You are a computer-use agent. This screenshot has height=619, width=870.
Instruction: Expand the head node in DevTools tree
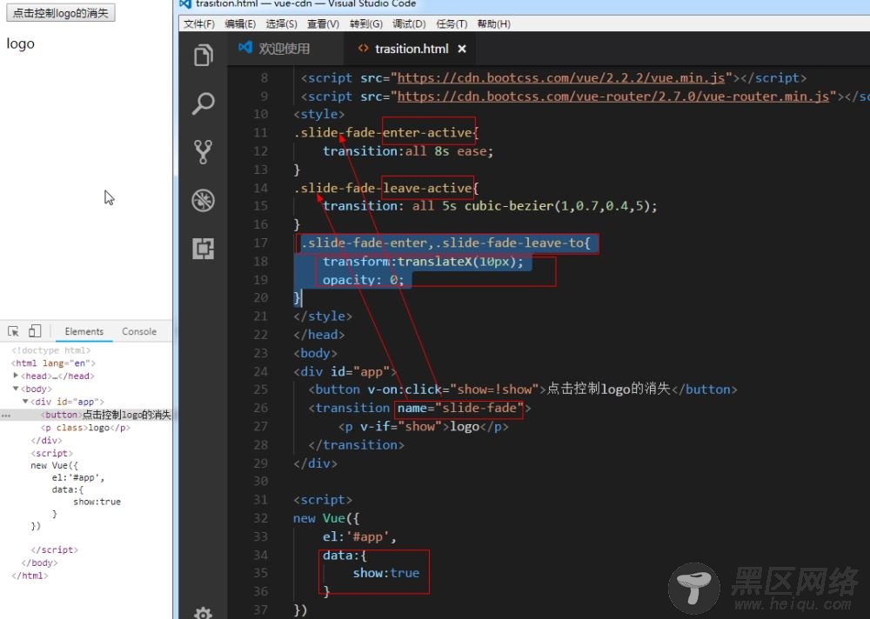[16, 376]
